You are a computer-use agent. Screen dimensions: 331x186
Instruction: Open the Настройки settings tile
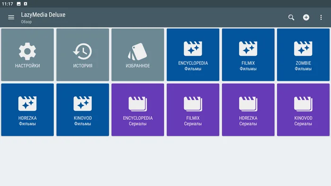point(27,55)
